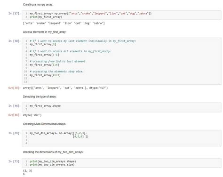Click 'Creating Multi-Dimensional Arrays:' heading
The width and height of the screenshot is (223, 177).
coord(45,124)
